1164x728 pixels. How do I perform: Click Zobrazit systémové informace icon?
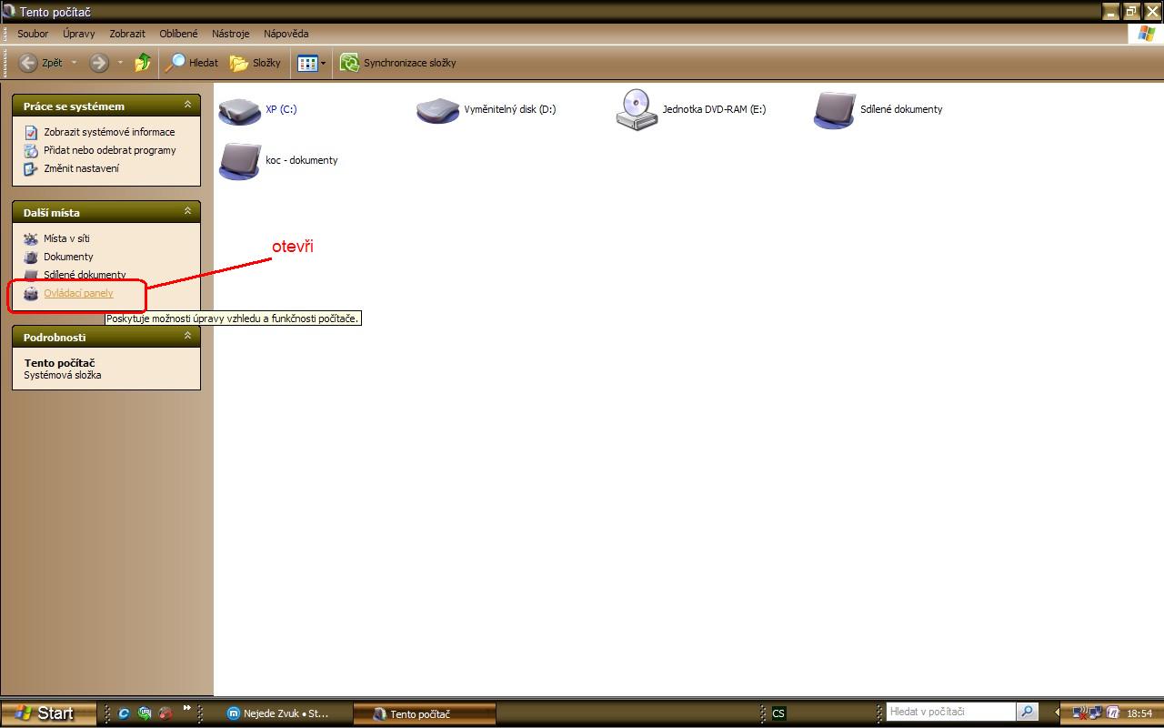(31, 132)
